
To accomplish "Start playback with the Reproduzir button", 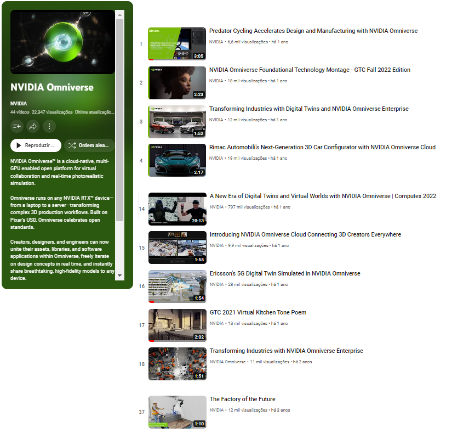I will 35,145.
